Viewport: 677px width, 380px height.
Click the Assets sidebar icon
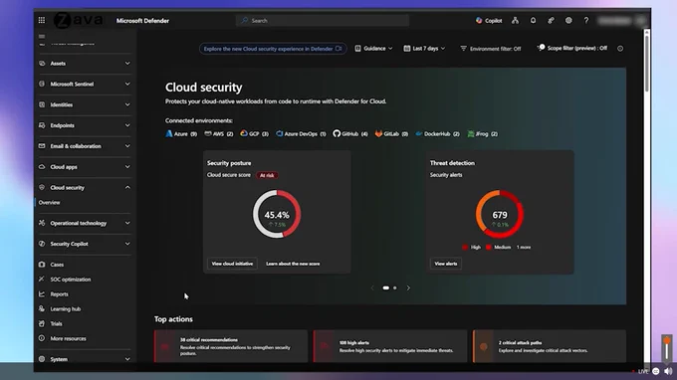[x=42, y=64]
